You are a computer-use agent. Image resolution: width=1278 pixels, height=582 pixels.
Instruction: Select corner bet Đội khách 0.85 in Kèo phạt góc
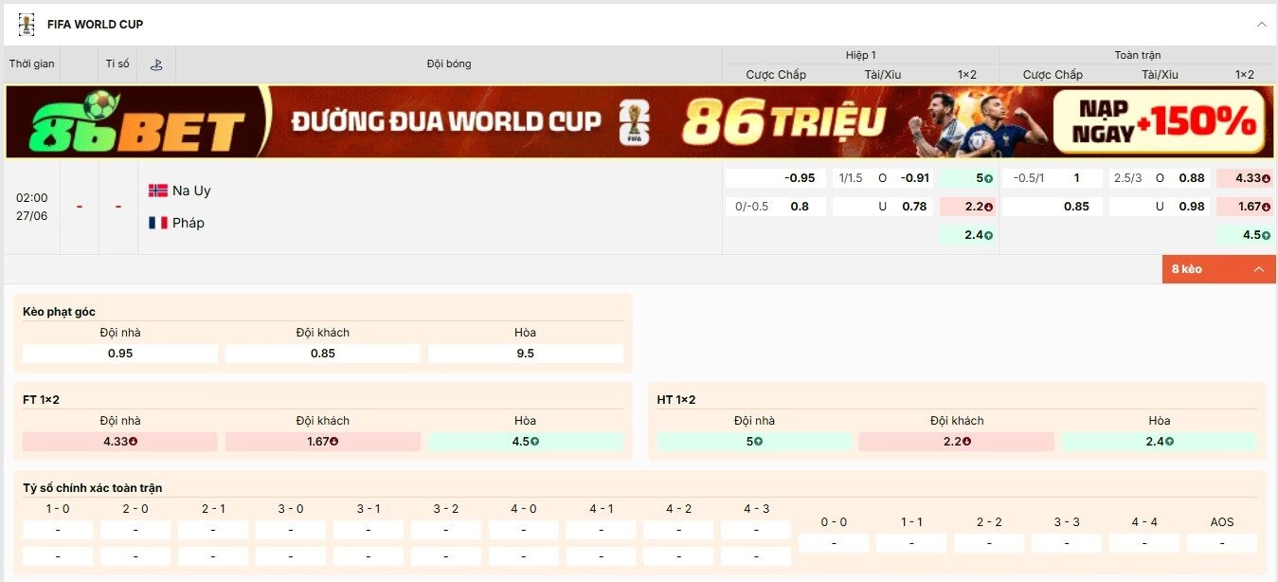pos(323,354)
